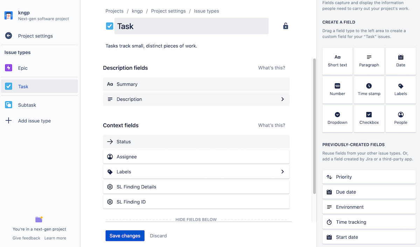
Task: Click the blue Task checkmark icon in sidebar
Action: tap(8, 86)
